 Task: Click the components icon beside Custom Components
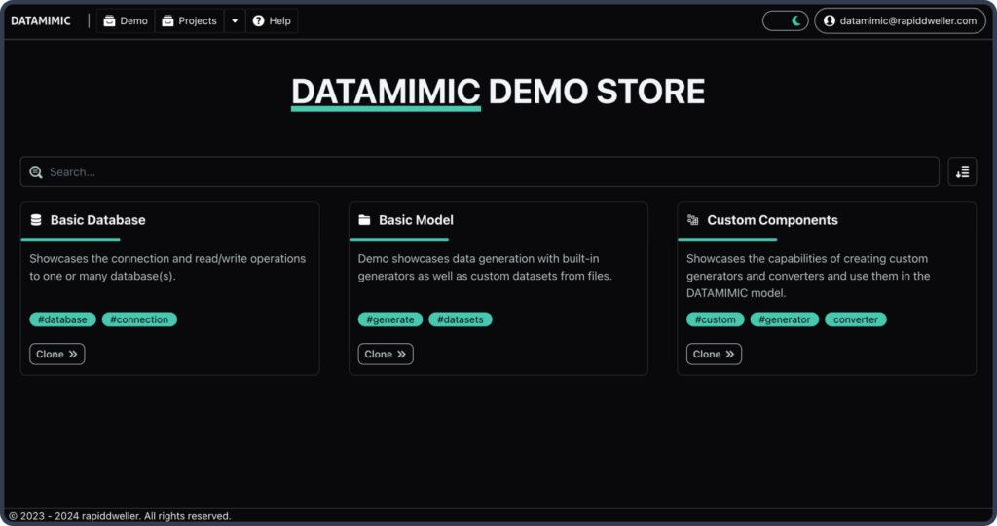692,220
